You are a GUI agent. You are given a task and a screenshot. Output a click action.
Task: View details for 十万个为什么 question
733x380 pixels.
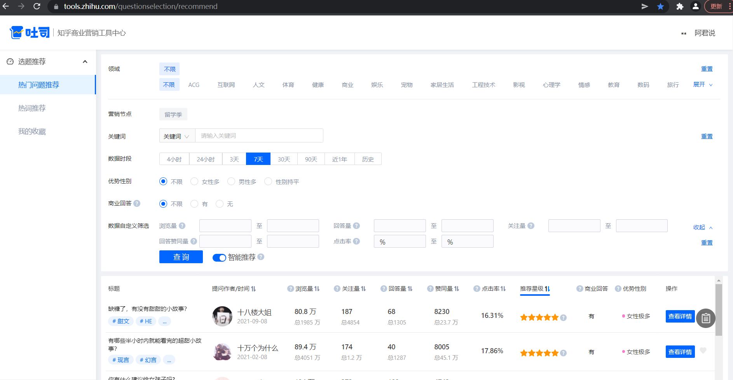(680, 352)
